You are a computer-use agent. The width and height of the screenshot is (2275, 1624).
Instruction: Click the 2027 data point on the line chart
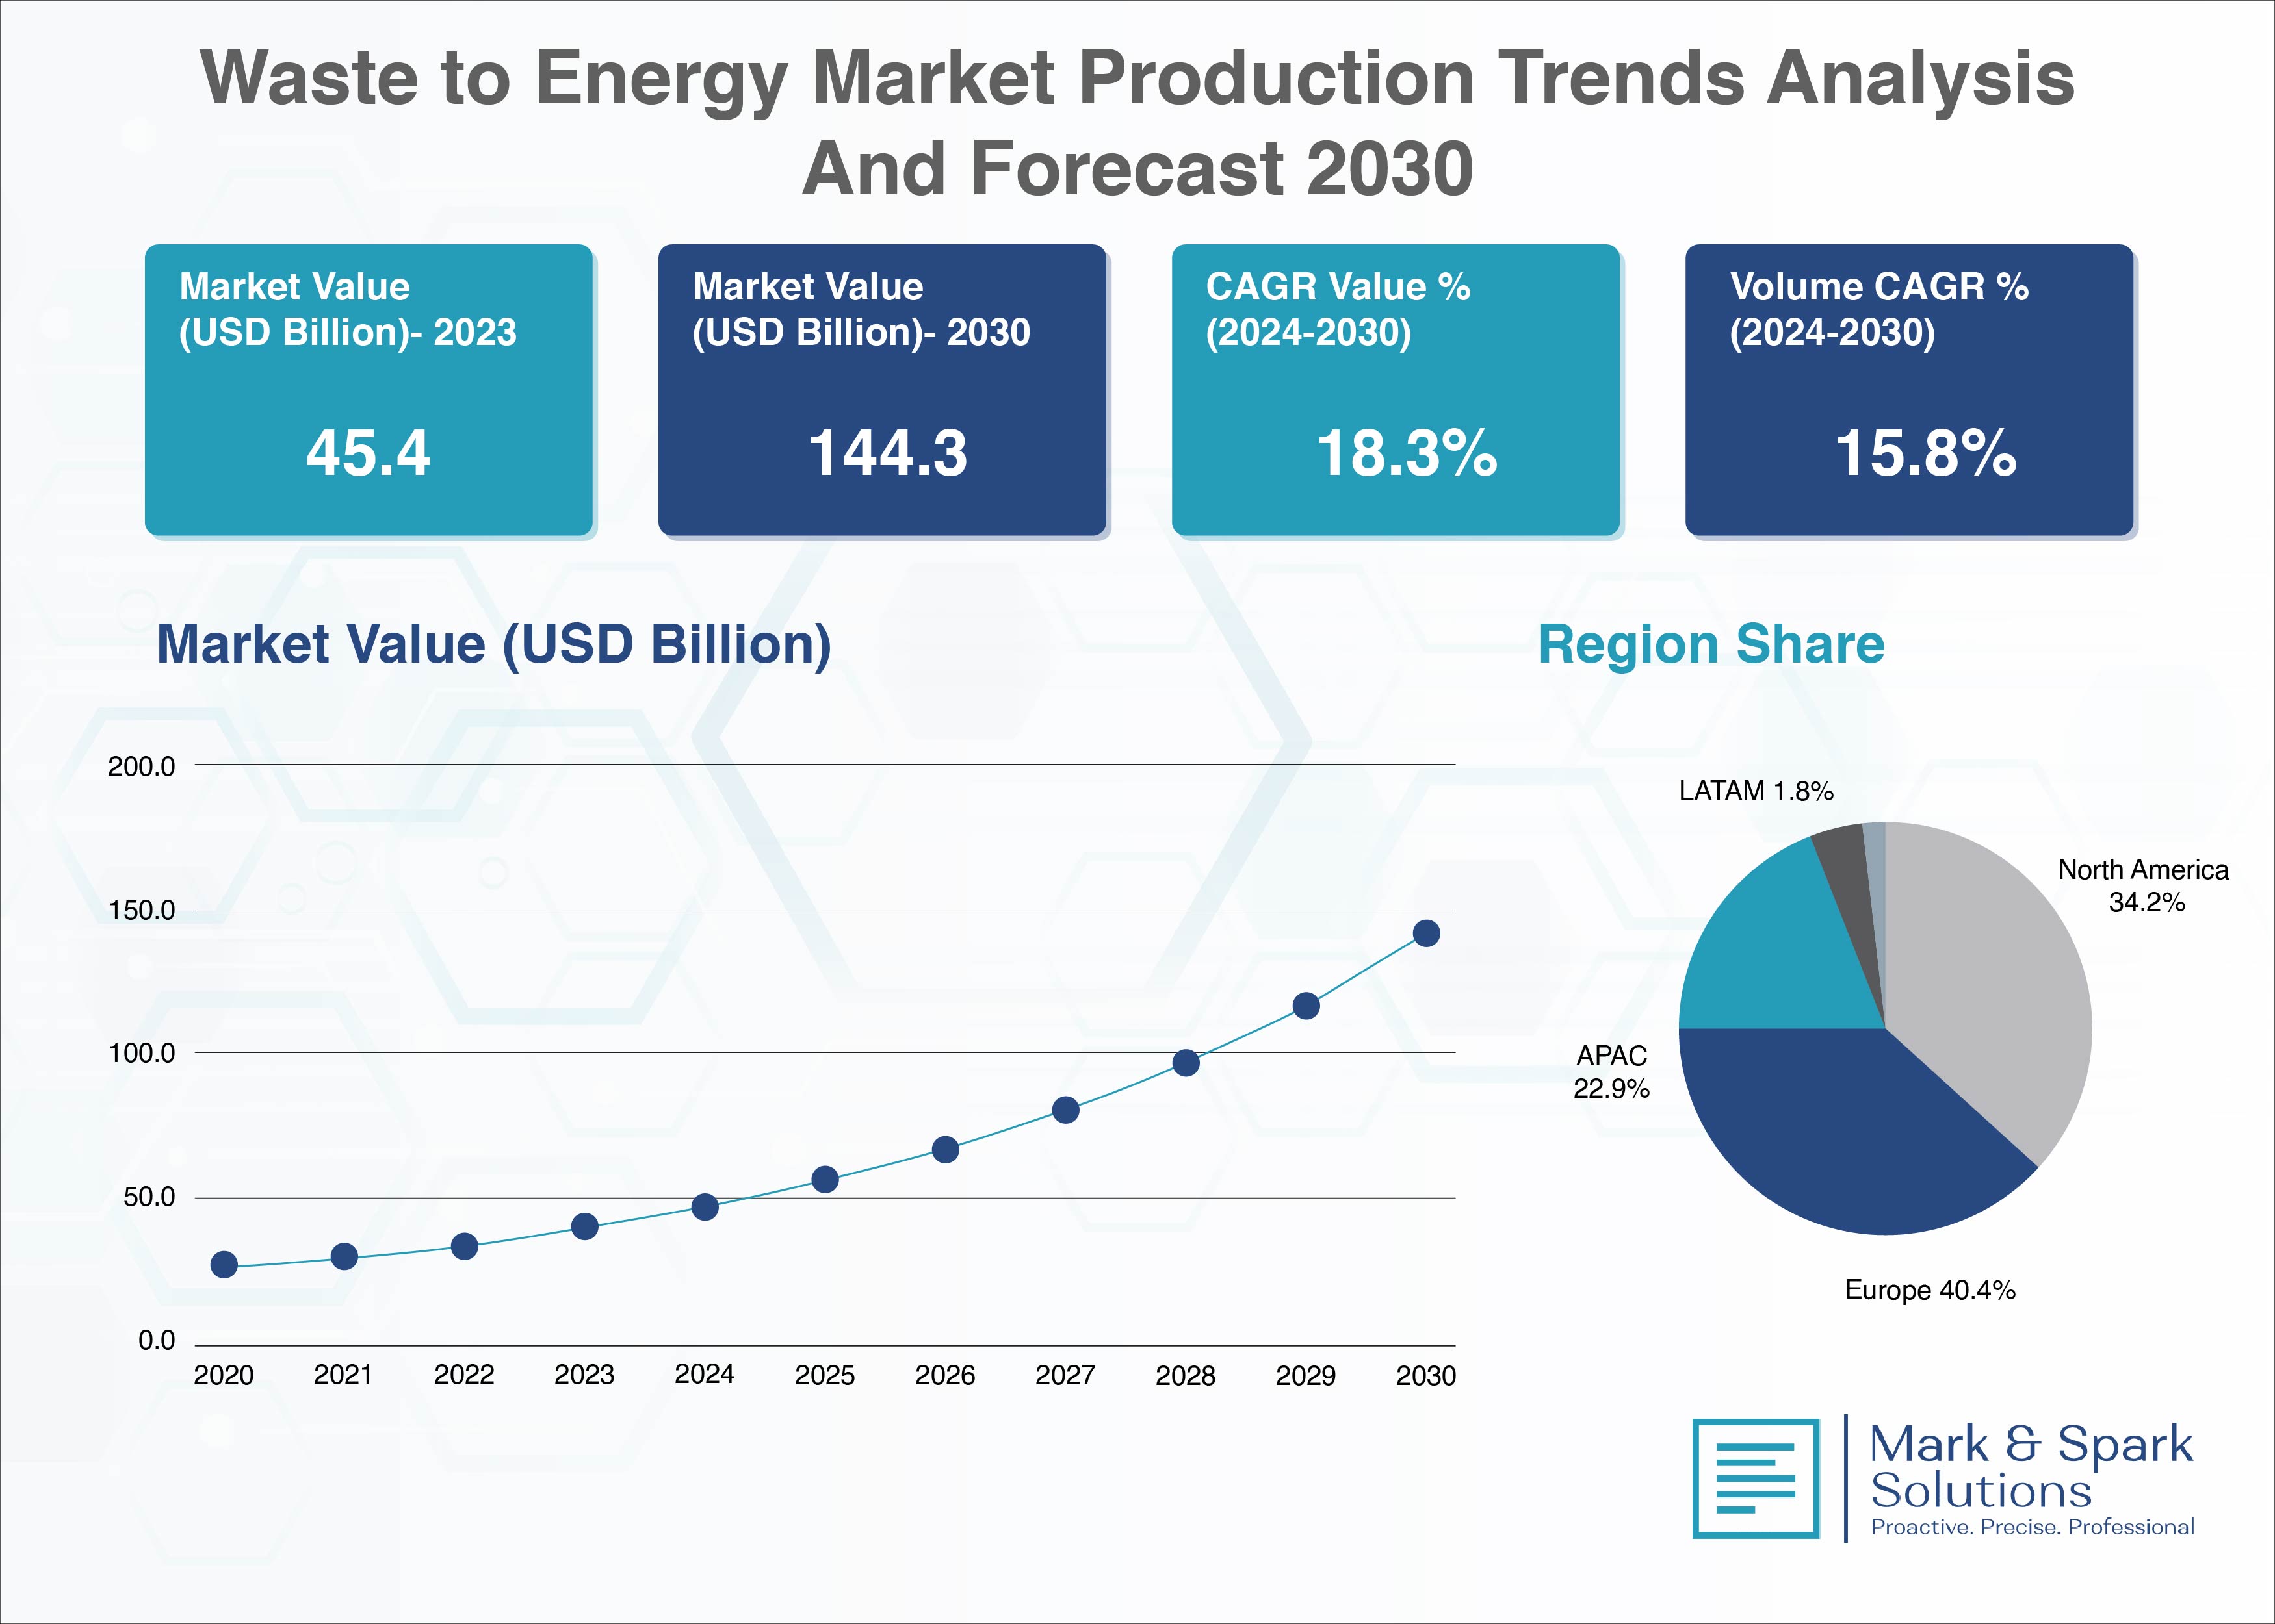[1065, 1110]
